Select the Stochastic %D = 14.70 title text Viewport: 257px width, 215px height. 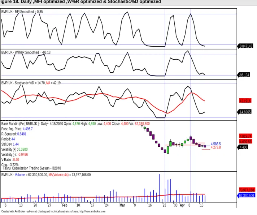tap(23, 83)
